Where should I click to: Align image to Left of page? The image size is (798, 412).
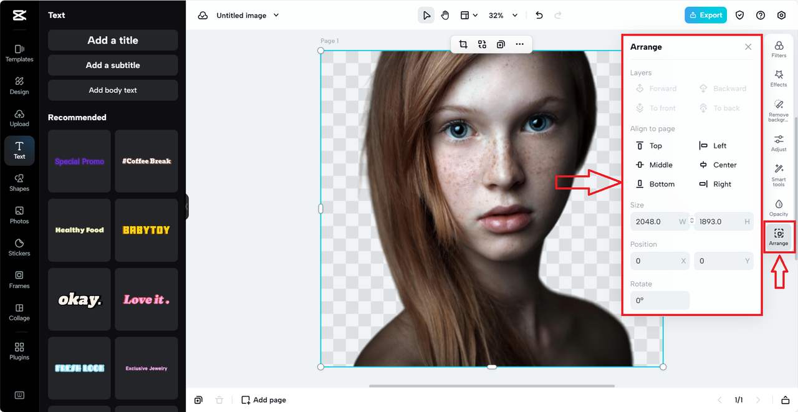[713, 146]
